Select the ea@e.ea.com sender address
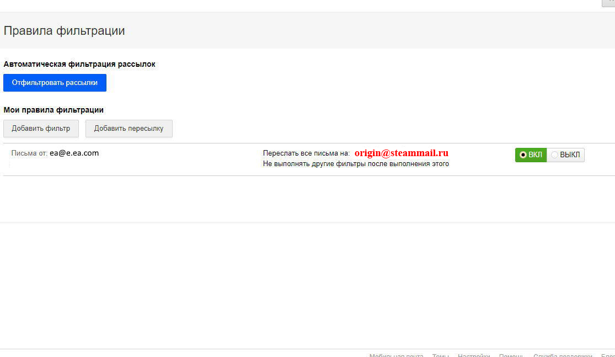 pos(74,153)
